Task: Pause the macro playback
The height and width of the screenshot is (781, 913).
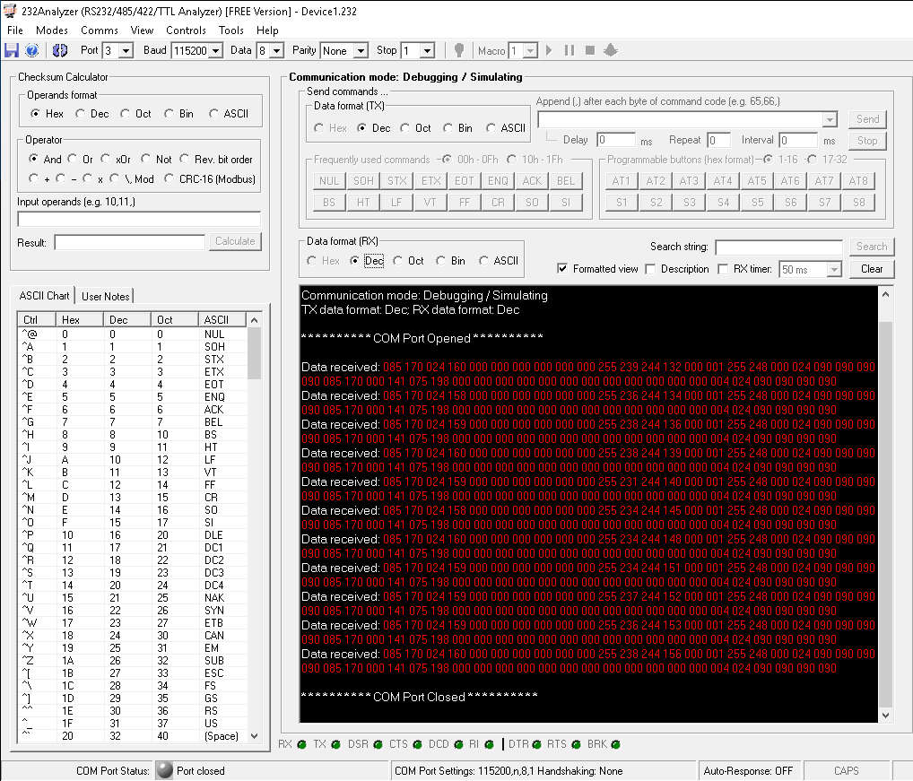Action: tap(570, 50)
